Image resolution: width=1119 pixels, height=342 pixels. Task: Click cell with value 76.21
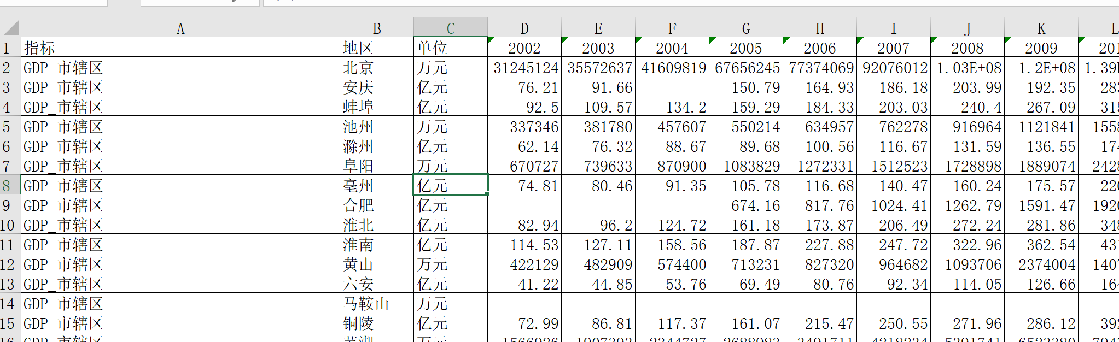524,87
